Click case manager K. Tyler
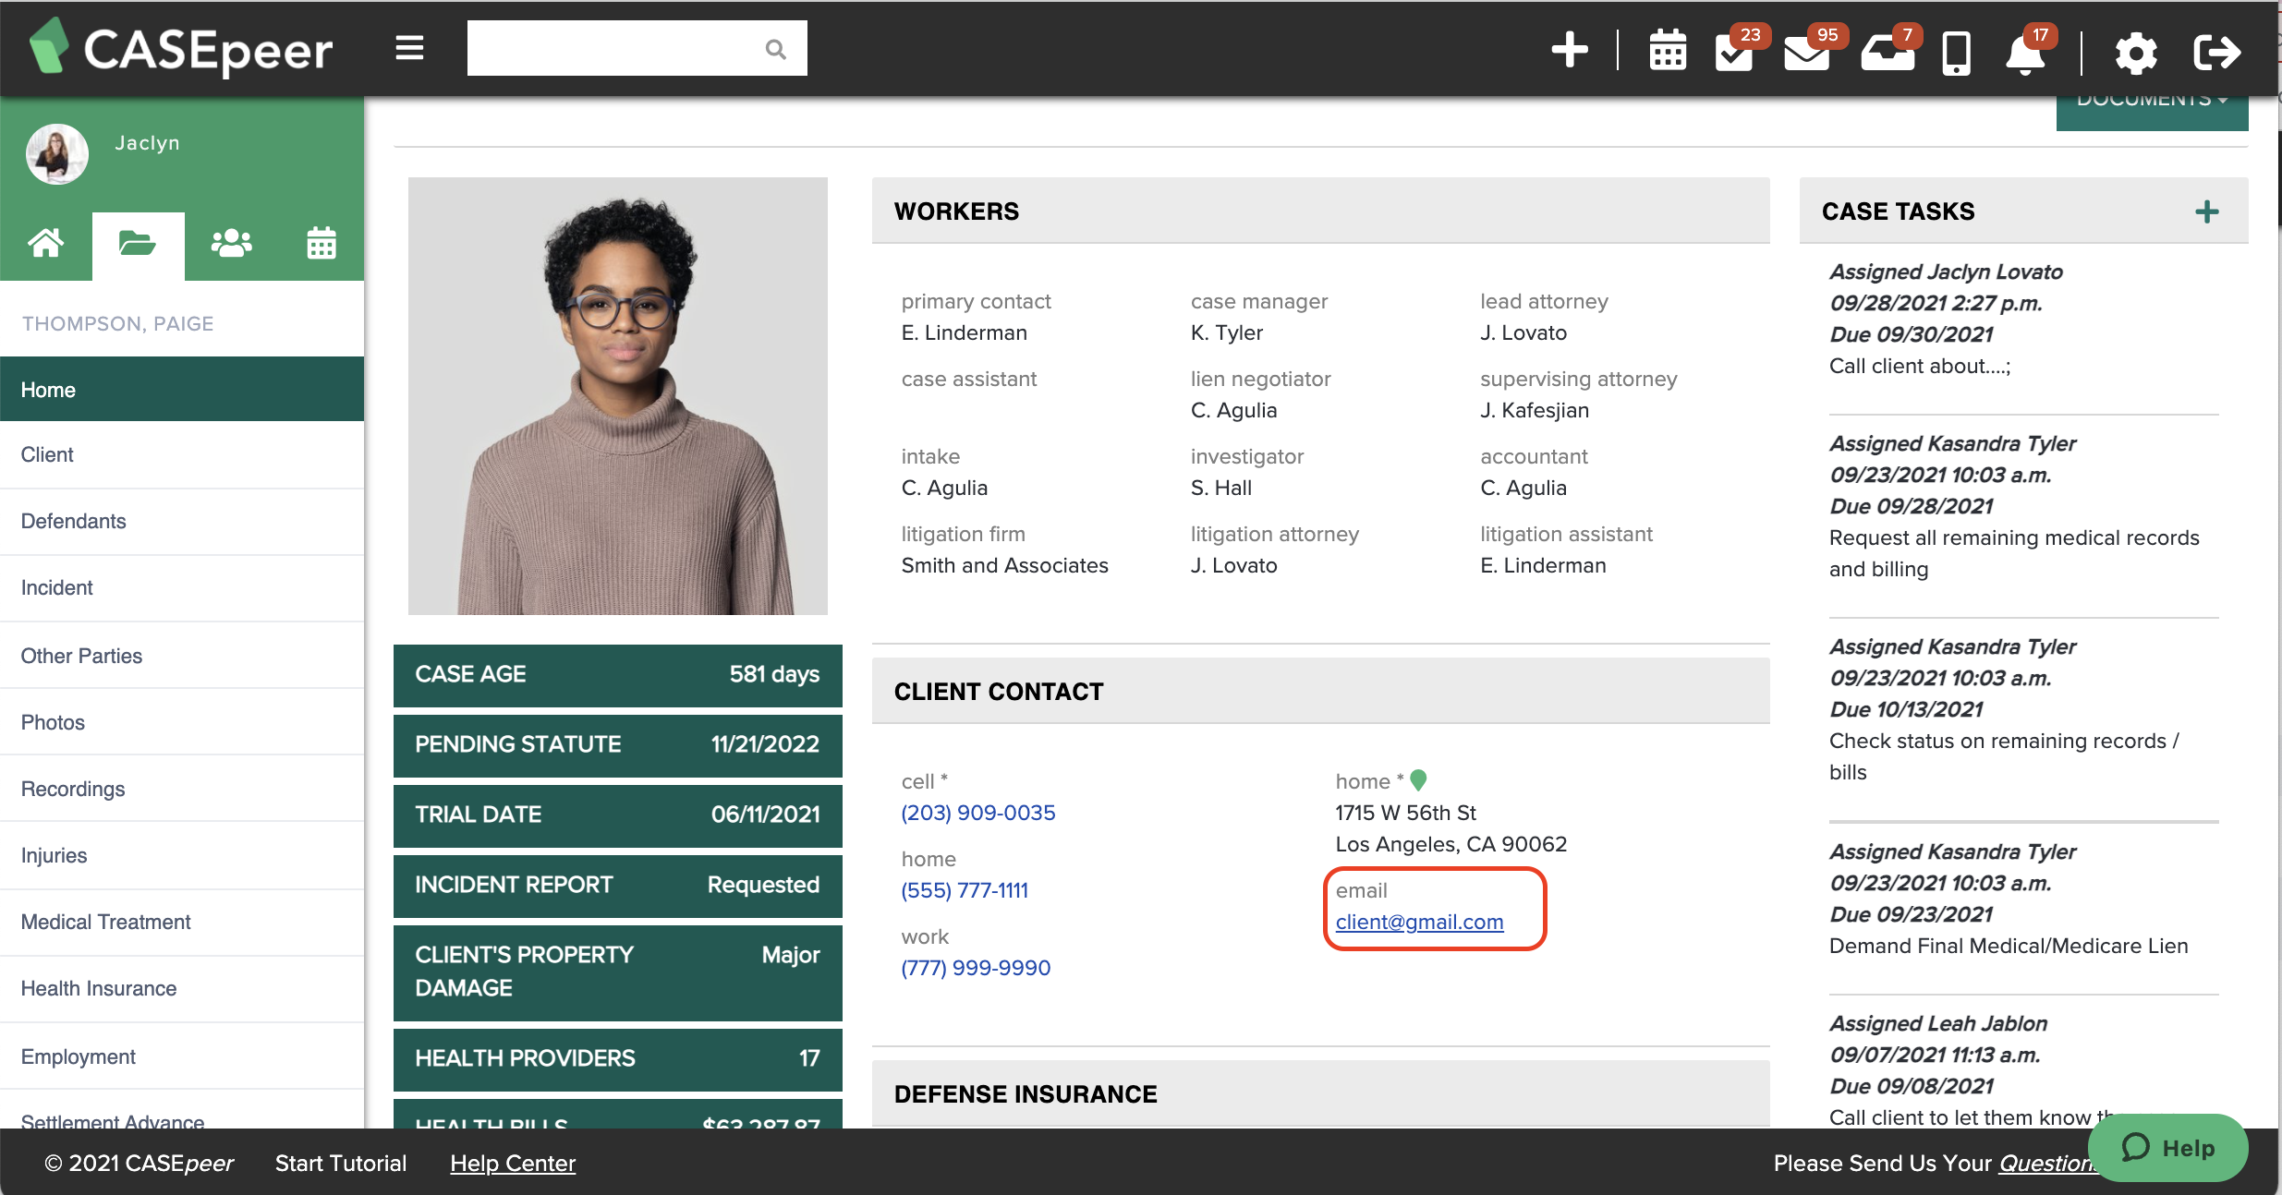This screenshot has height=1195, width=2282. pos(1227,333)
